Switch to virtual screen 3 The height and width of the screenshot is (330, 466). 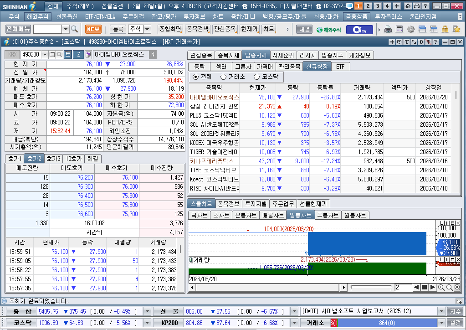(378, 6)
